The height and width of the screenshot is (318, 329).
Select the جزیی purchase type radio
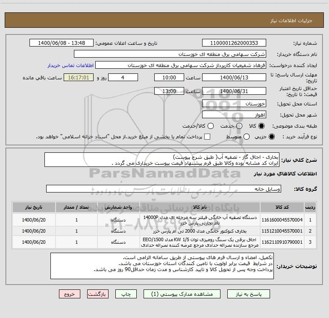[x=272, y=137]
